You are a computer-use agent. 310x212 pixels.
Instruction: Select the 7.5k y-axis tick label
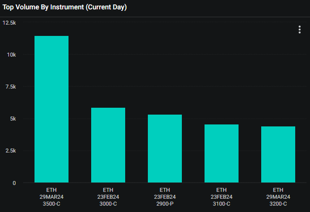click(x=10, y=87)
